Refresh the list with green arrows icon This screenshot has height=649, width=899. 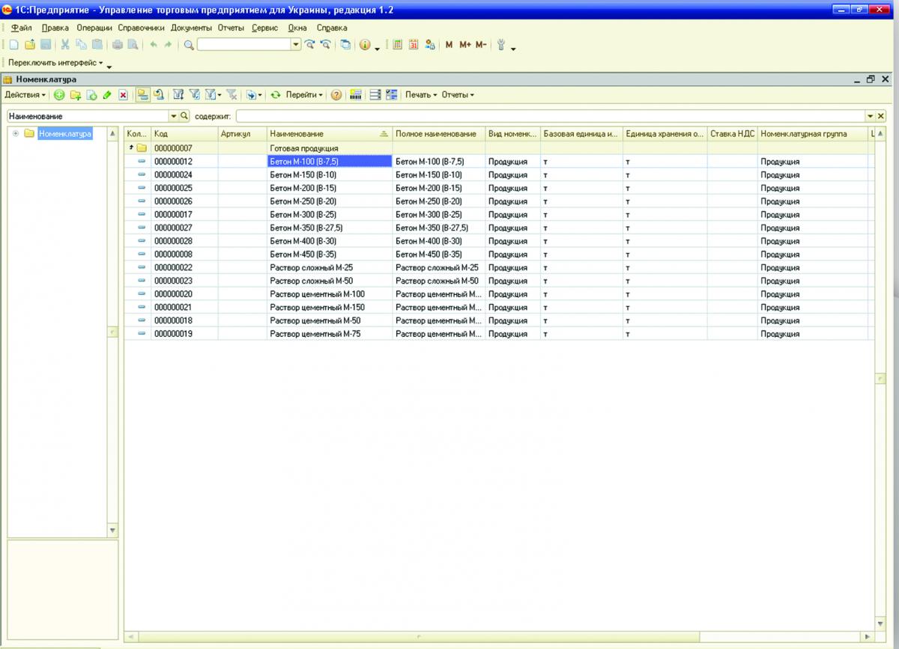(x=275, y=95)
